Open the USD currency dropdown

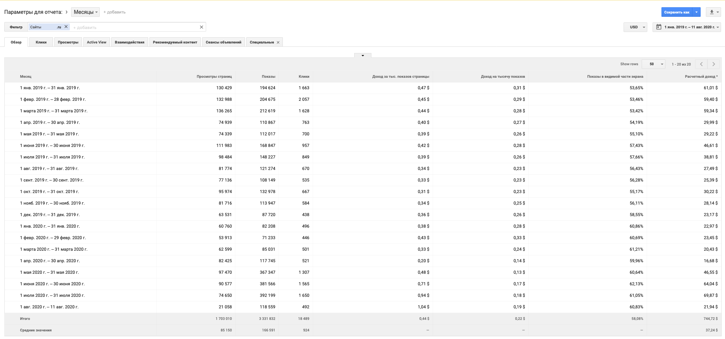pos(635,27)
